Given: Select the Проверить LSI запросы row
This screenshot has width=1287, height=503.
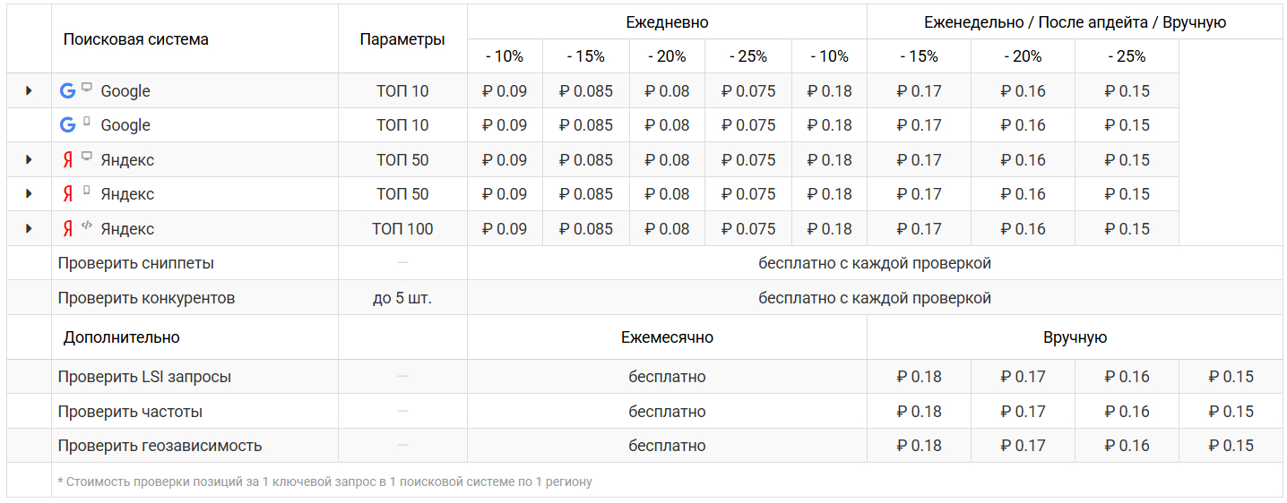Looking at the screenshot, I should [x=144, y=377].
